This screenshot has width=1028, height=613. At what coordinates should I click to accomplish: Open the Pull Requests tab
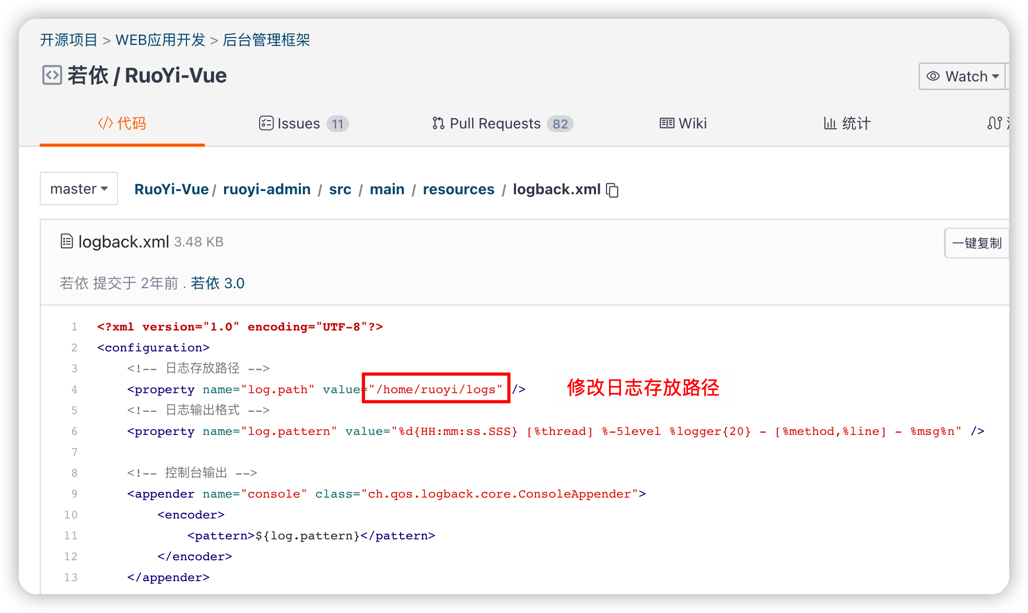[503, 123]
